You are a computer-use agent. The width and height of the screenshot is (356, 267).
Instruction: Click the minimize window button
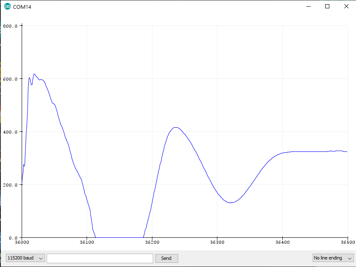[308, 6]
